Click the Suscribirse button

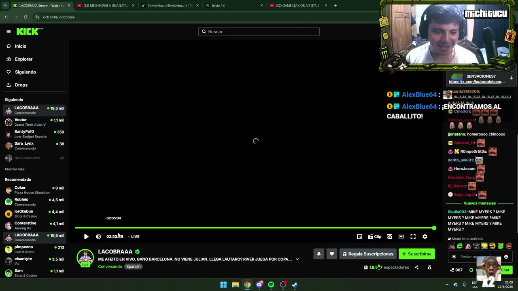point(417,254)
